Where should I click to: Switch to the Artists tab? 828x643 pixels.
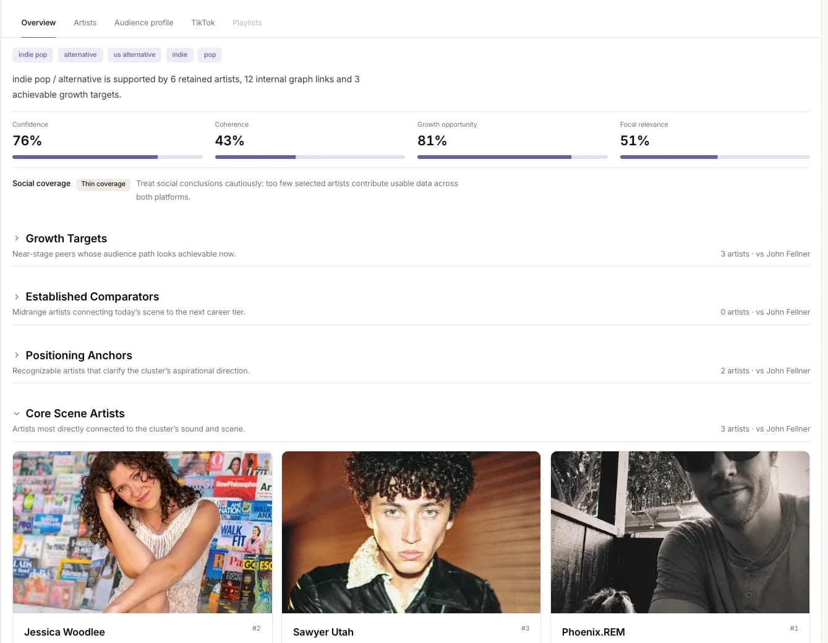(85, 23)
